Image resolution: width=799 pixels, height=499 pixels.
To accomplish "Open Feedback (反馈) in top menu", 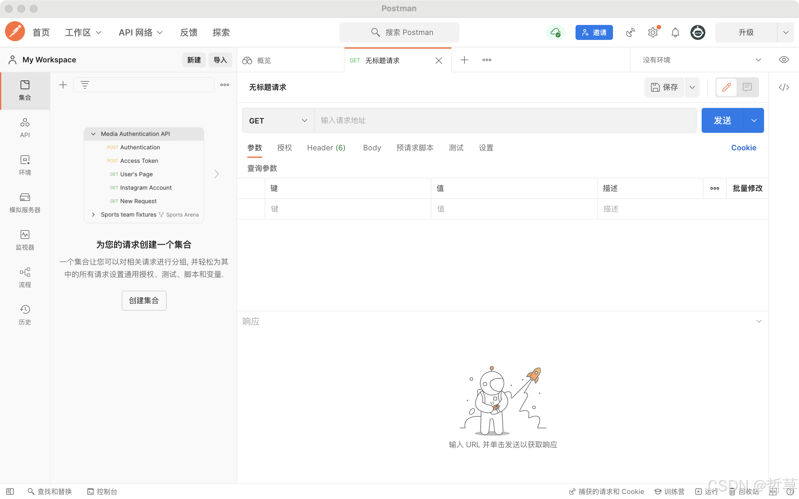I will [189, 32].
